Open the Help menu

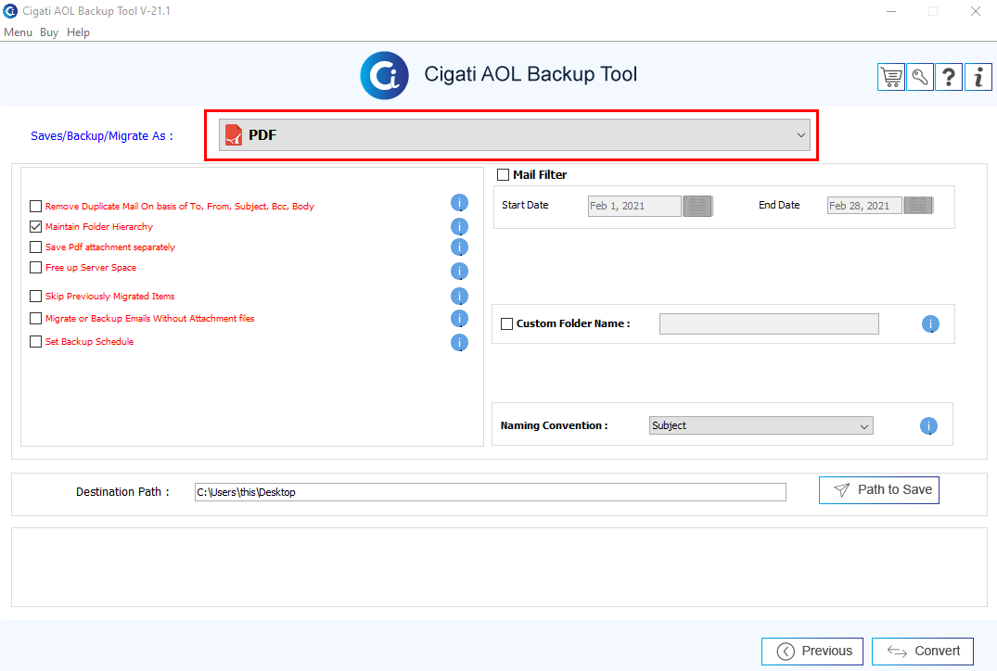click(78, 32)
